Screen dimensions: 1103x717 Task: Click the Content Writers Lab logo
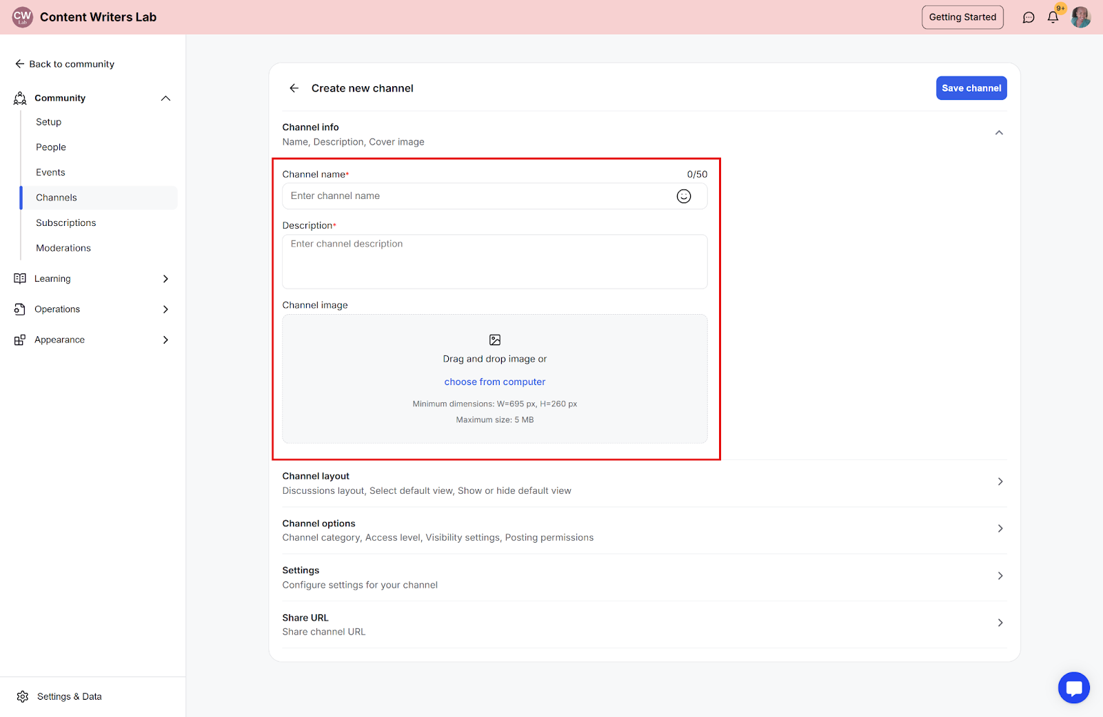tap(23, 17)
